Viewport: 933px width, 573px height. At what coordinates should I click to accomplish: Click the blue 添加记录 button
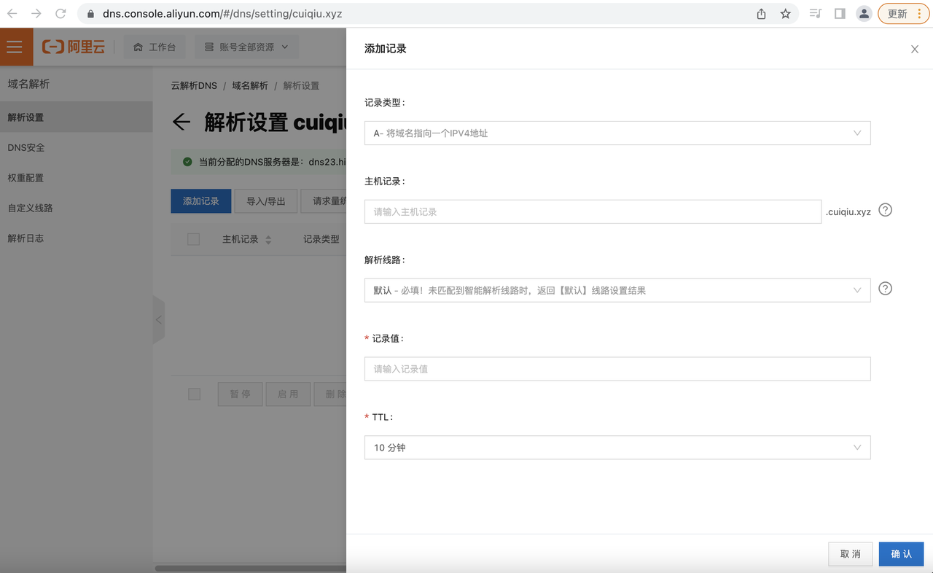[201, 201]
